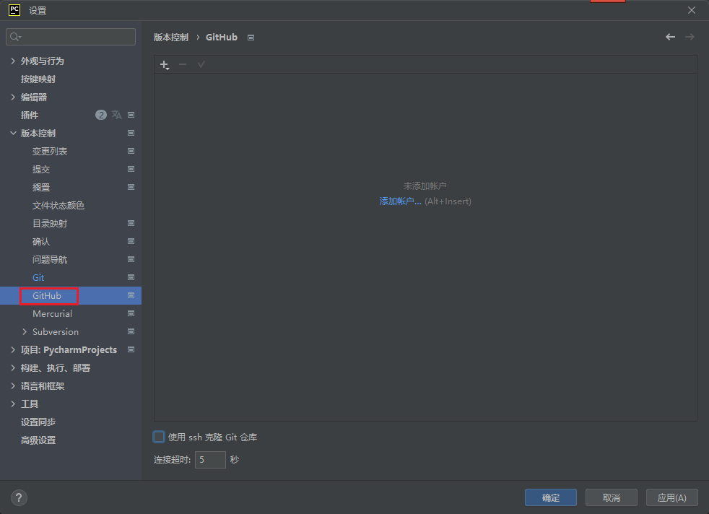Select the 文件状态颜色 item

(58, 206)
